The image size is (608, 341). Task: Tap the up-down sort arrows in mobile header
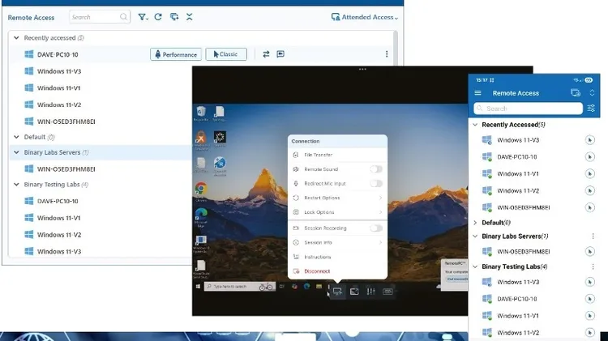(592, 92)
